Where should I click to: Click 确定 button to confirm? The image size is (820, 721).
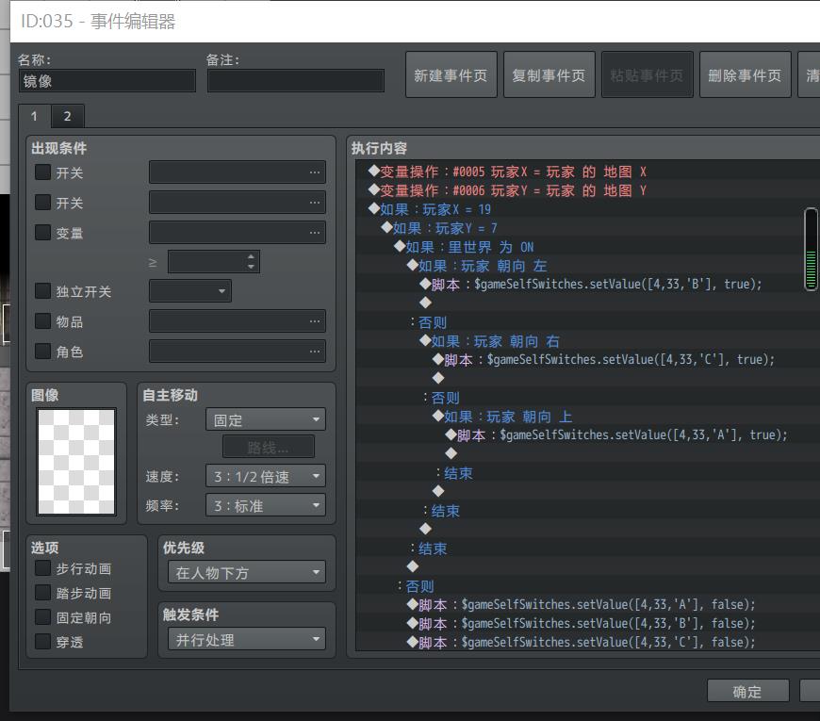pyautogui.click(x=747, y=691)
